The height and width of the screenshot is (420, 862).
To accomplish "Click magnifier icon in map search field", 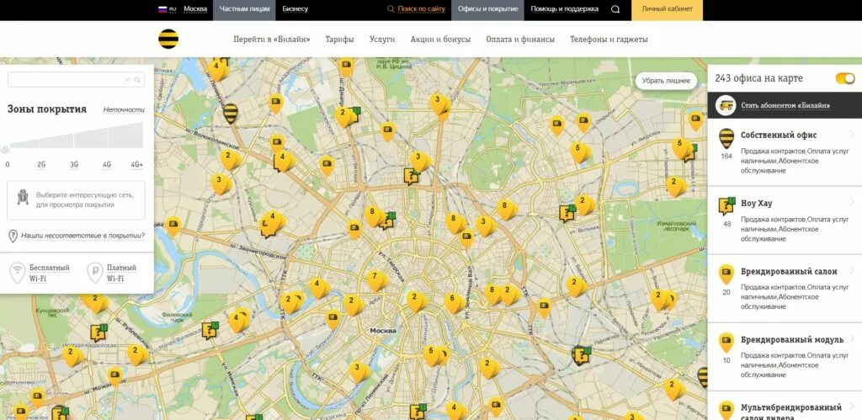I will click(x=137, y=80).
